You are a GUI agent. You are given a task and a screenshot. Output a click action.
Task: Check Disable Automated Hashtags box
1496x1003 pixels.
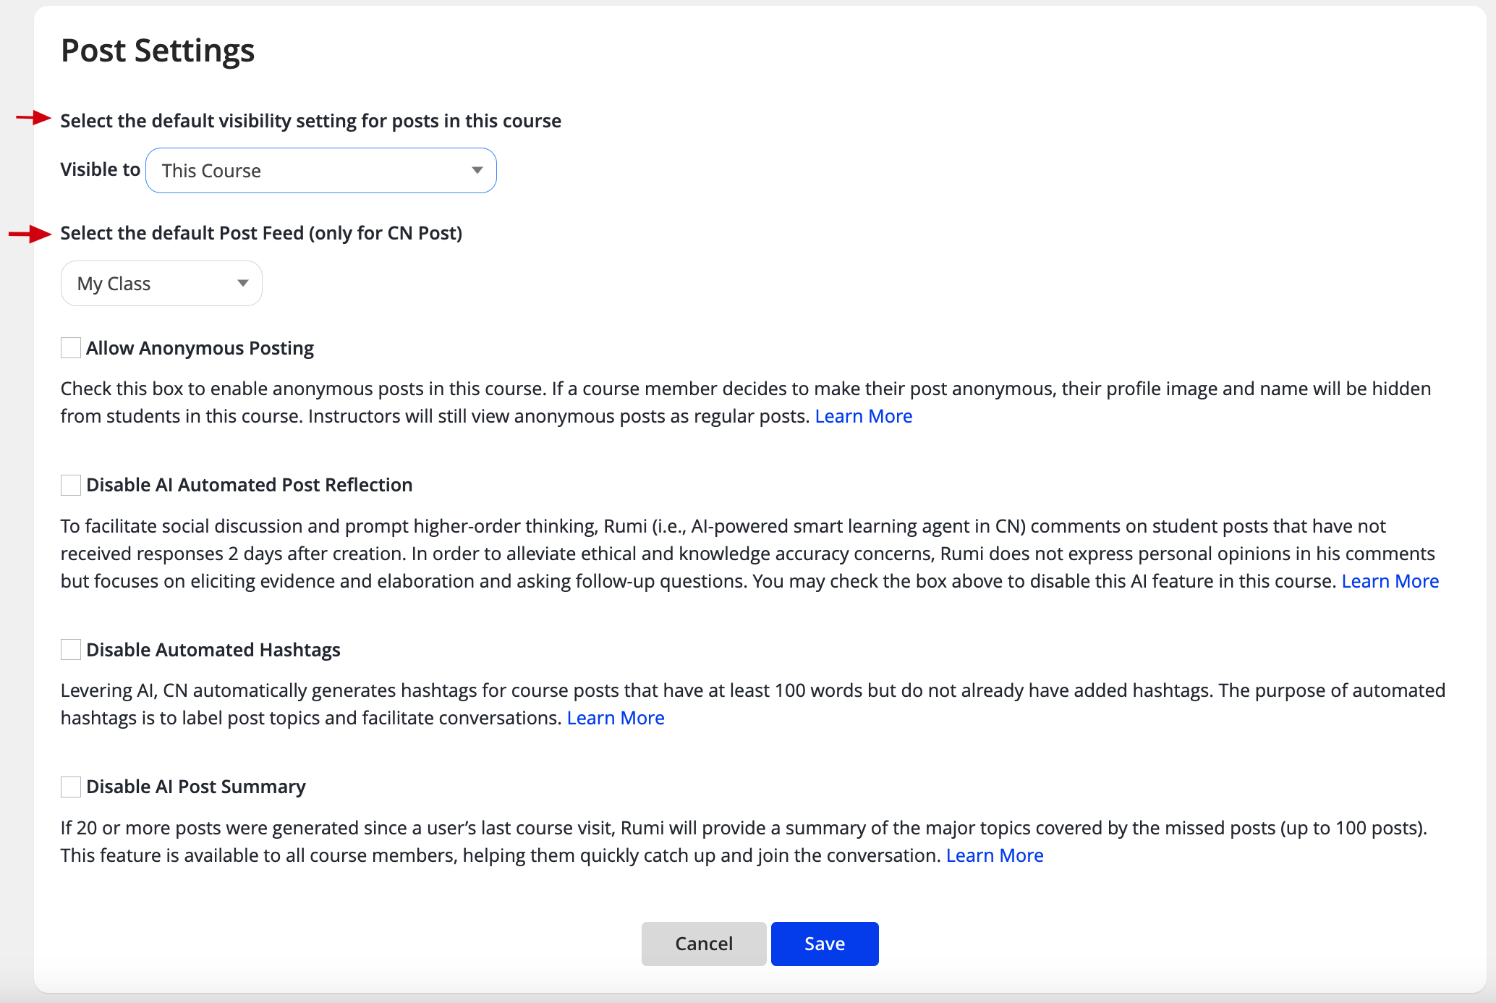pyautogui.click(x=71, y=650)
